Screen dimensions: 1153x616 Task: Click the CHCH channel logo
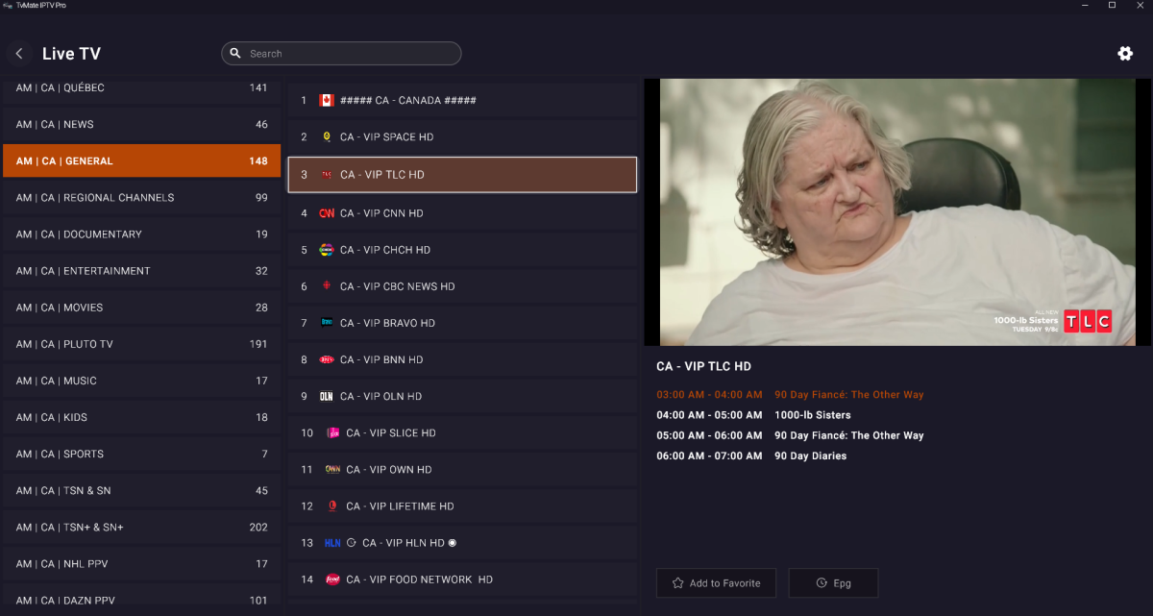pos(327,250)
